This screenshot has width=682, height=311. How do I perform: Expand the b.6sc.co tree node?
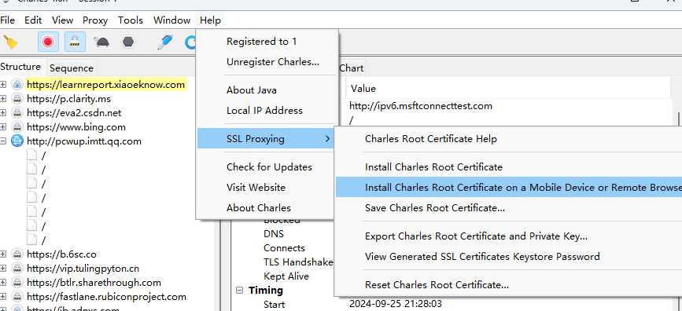pyautogui.click(x=3, y=254)
